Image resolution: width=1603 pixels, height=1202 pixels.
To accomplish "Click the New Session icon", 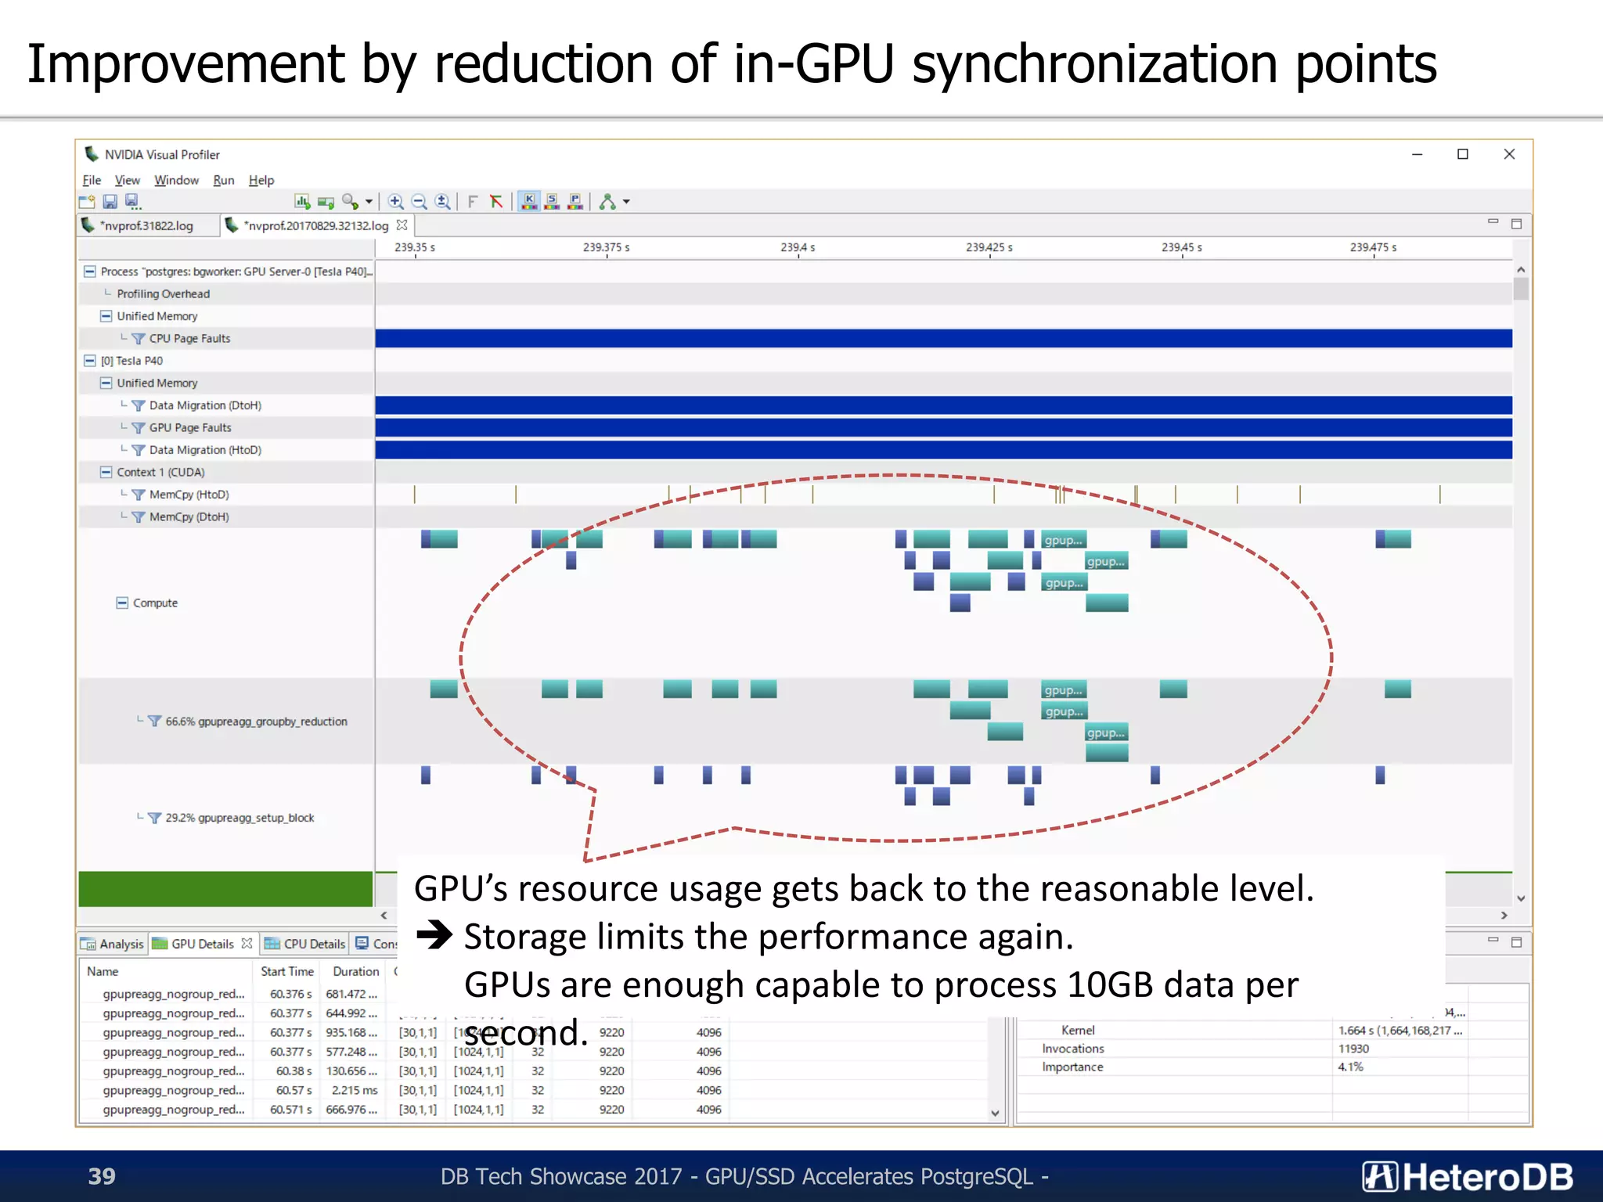I will point(87,202).
